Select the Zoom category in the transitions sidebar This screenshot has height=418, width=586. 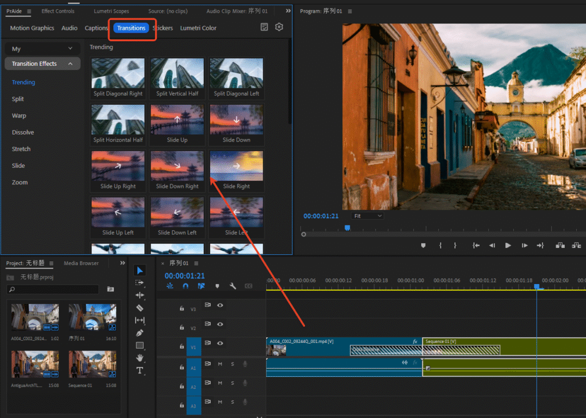[21, 182]
